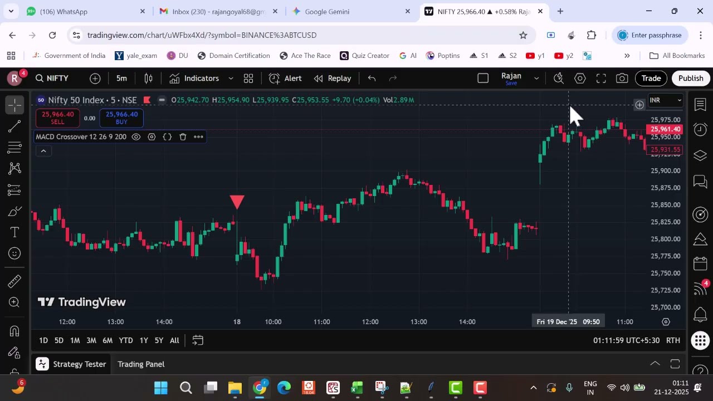Viewport: 713px width, 401px height.
Task: Expand the manage layouts dropdown arrow
Action: point(536,79)
